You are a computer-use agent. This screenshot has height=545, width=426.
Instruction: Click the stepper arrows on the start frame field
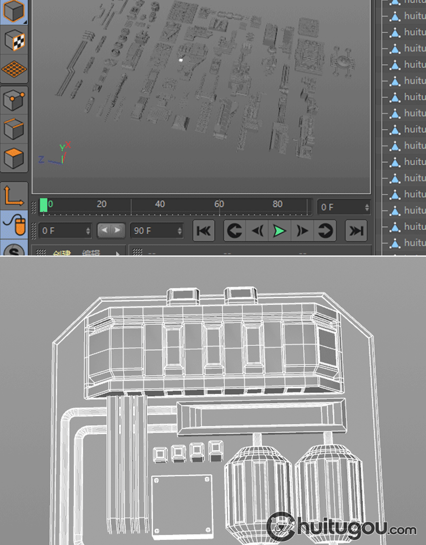point(87,231)
